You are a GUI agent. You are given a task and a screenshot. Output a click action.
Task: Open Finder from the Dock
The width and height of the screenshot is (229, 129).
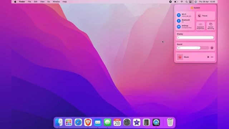[59, 122]
